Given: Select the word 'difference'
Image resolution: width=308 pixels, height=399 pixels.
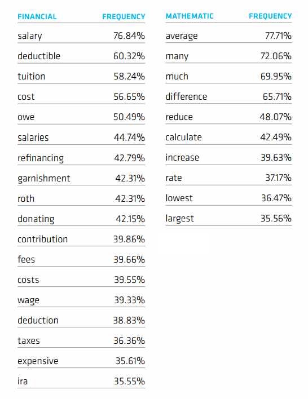Looking at the screenshot, I should click(x=186, y=96).
